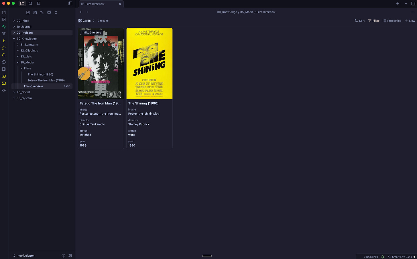Screen dimensions: 417x259
Task: Click the dashed chat bubble ribbon icon
Action: tap(4, 48)
